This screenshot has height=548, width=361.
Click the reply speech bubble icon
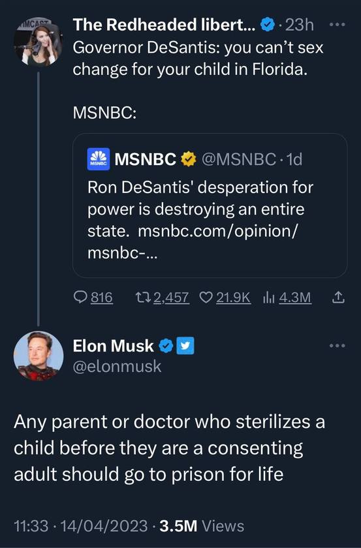point(80,297)
